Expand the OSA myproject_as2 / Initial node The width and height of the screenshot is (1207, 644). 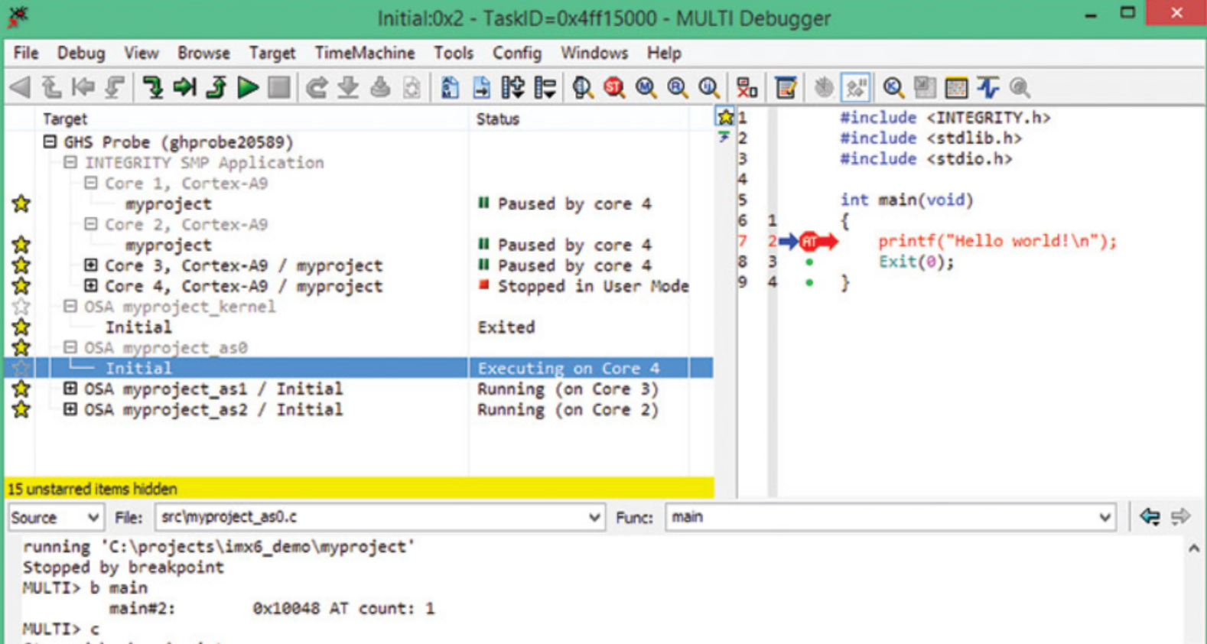coord(70,409)
